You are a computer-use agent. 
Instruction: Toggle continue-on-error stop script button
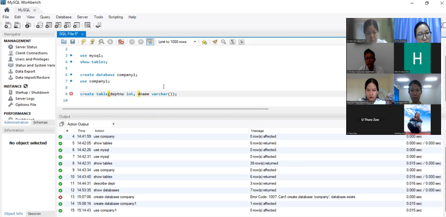121,42
